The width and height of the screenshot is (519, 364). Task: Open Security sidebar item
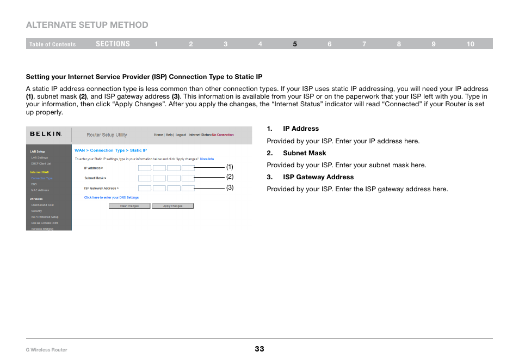(36, 211)
